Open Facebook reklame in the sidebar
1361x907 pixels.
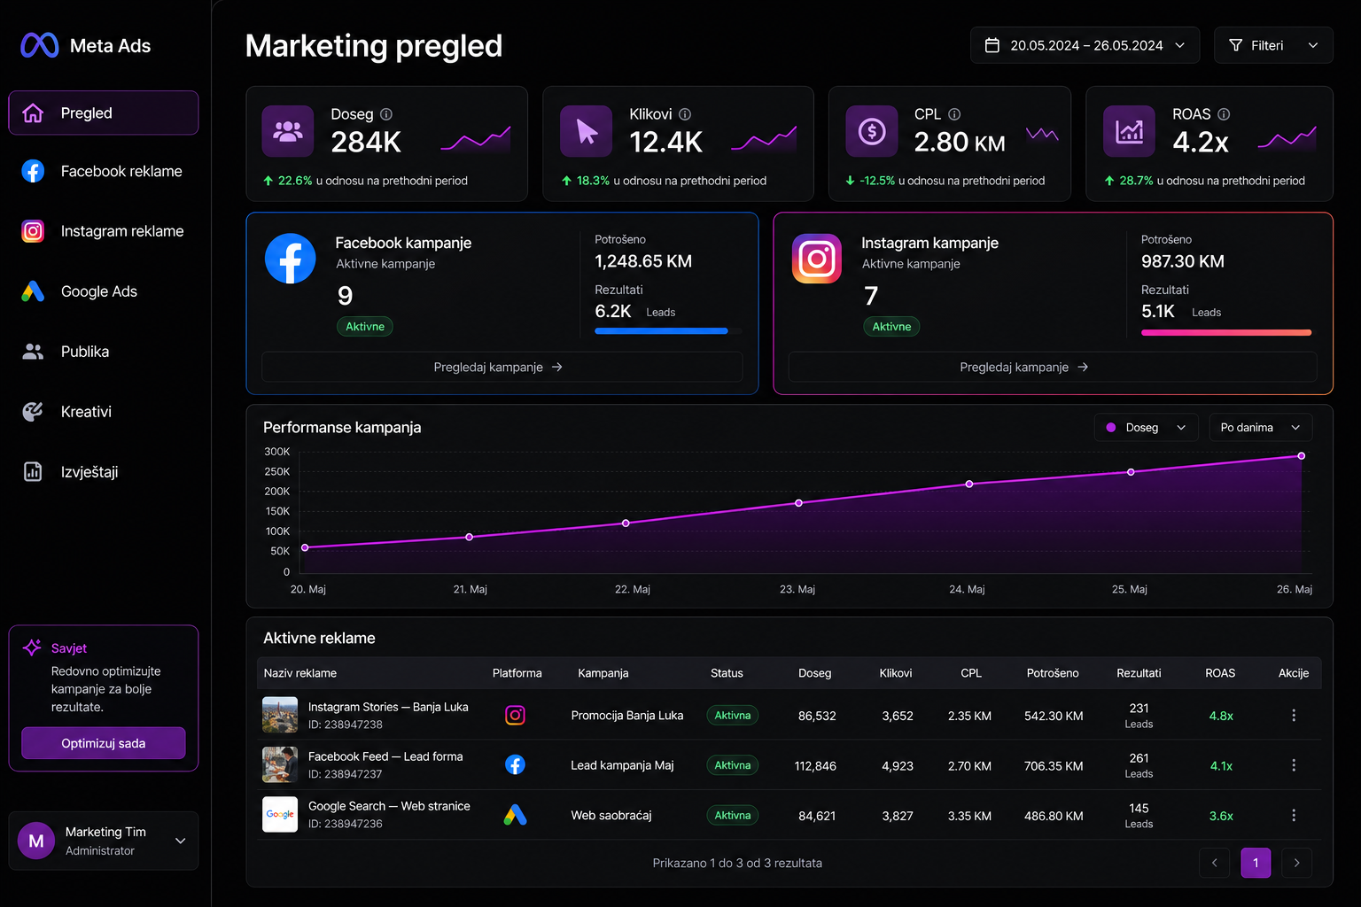104,171
